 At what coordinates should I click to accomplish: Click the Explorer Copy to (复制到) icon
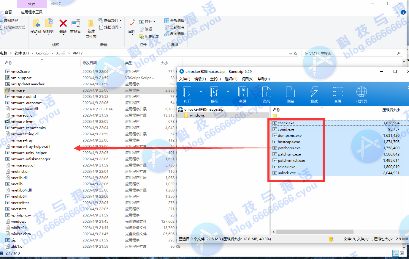coord(48,23)
